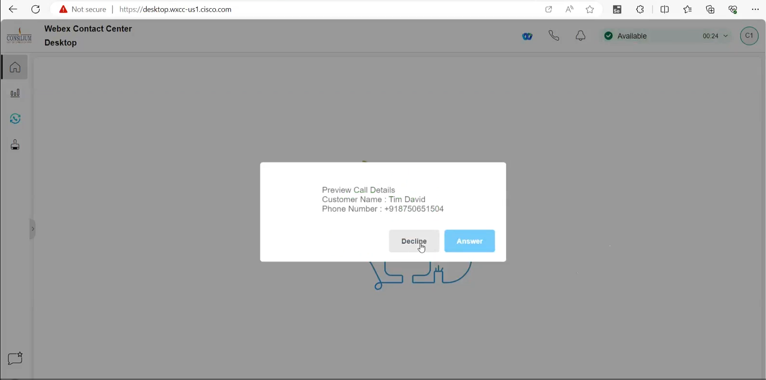This screenshot has width=766, height=380.
Task: Expand the Available agent status dropdown
Action: (666, 36)
